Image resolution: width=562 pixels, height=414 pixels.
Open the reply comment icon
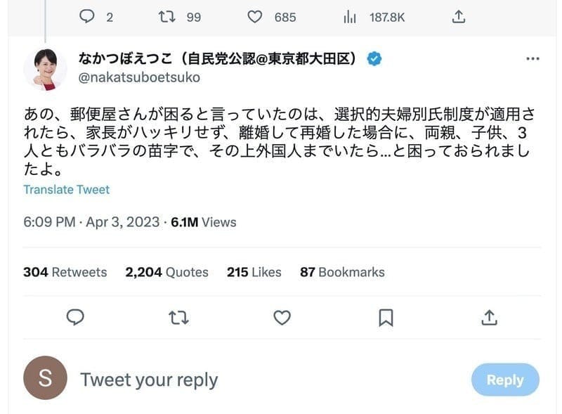click(74, 318)
